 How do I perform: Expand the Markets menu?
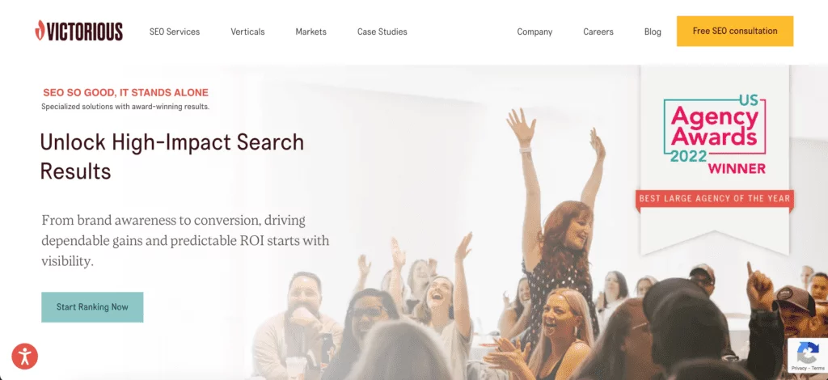(310, 32)
